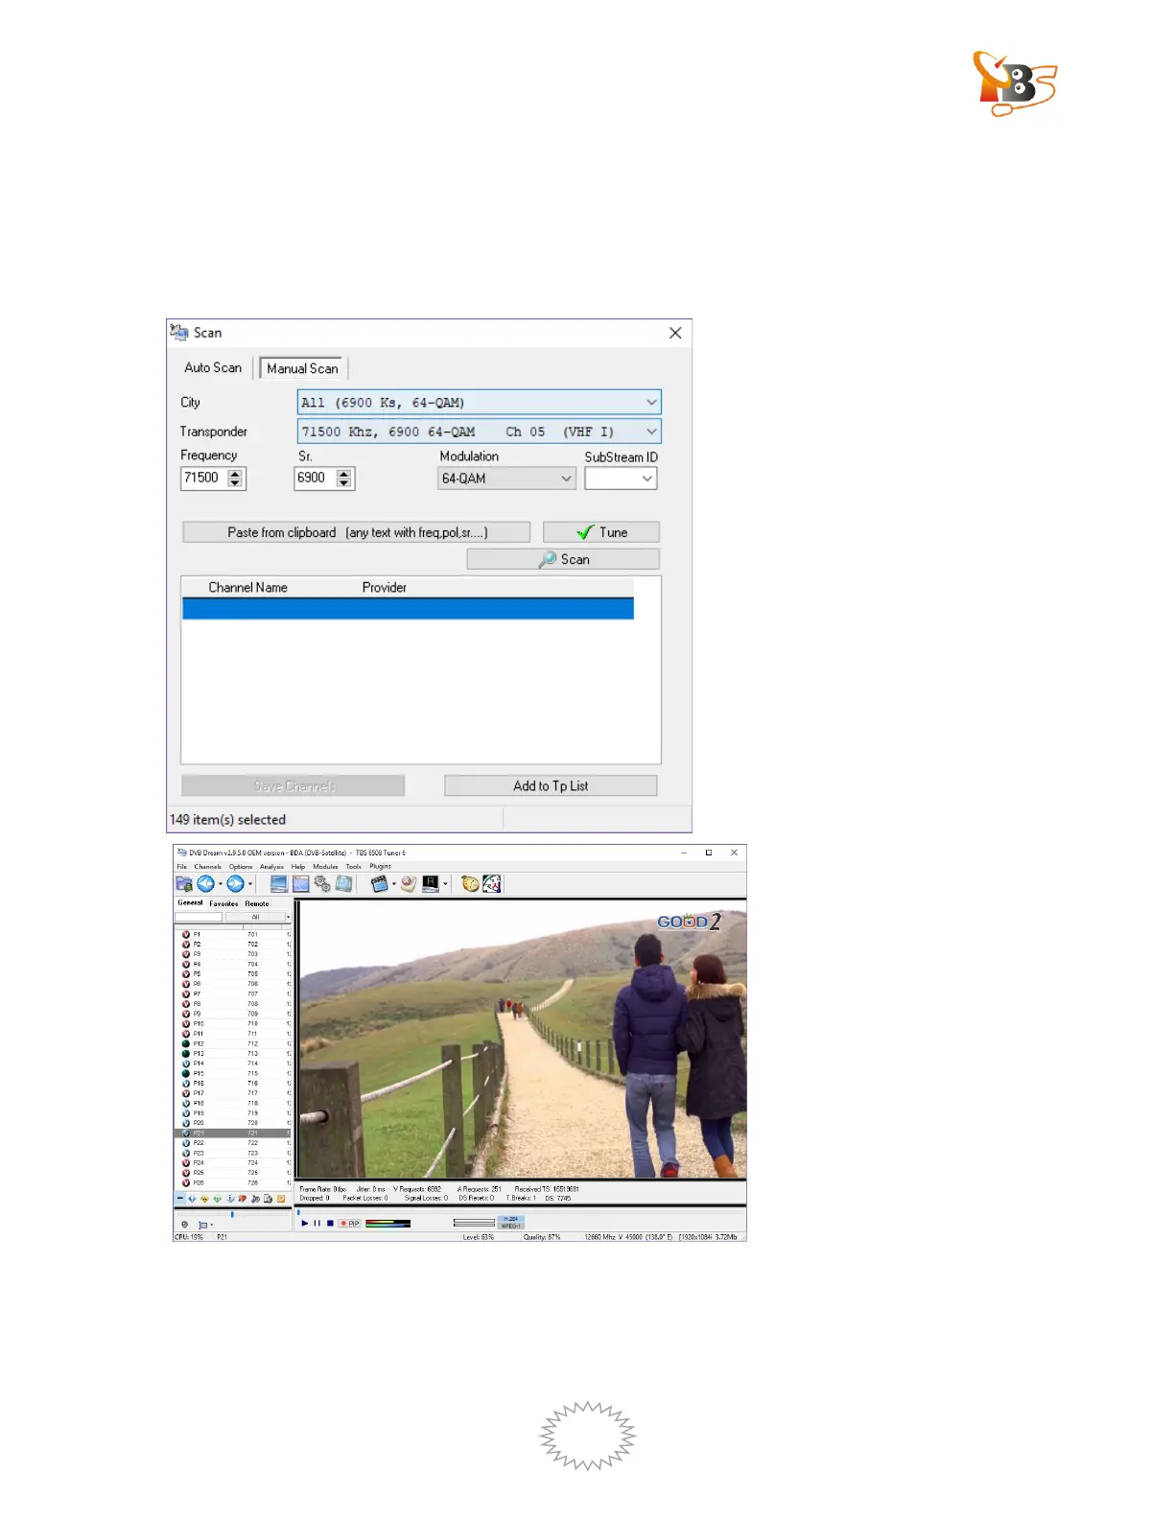1174x1519 pixels.
Task: Click the window layout icon in DVB Dream toolbar
Action: (x=300, y=884)
